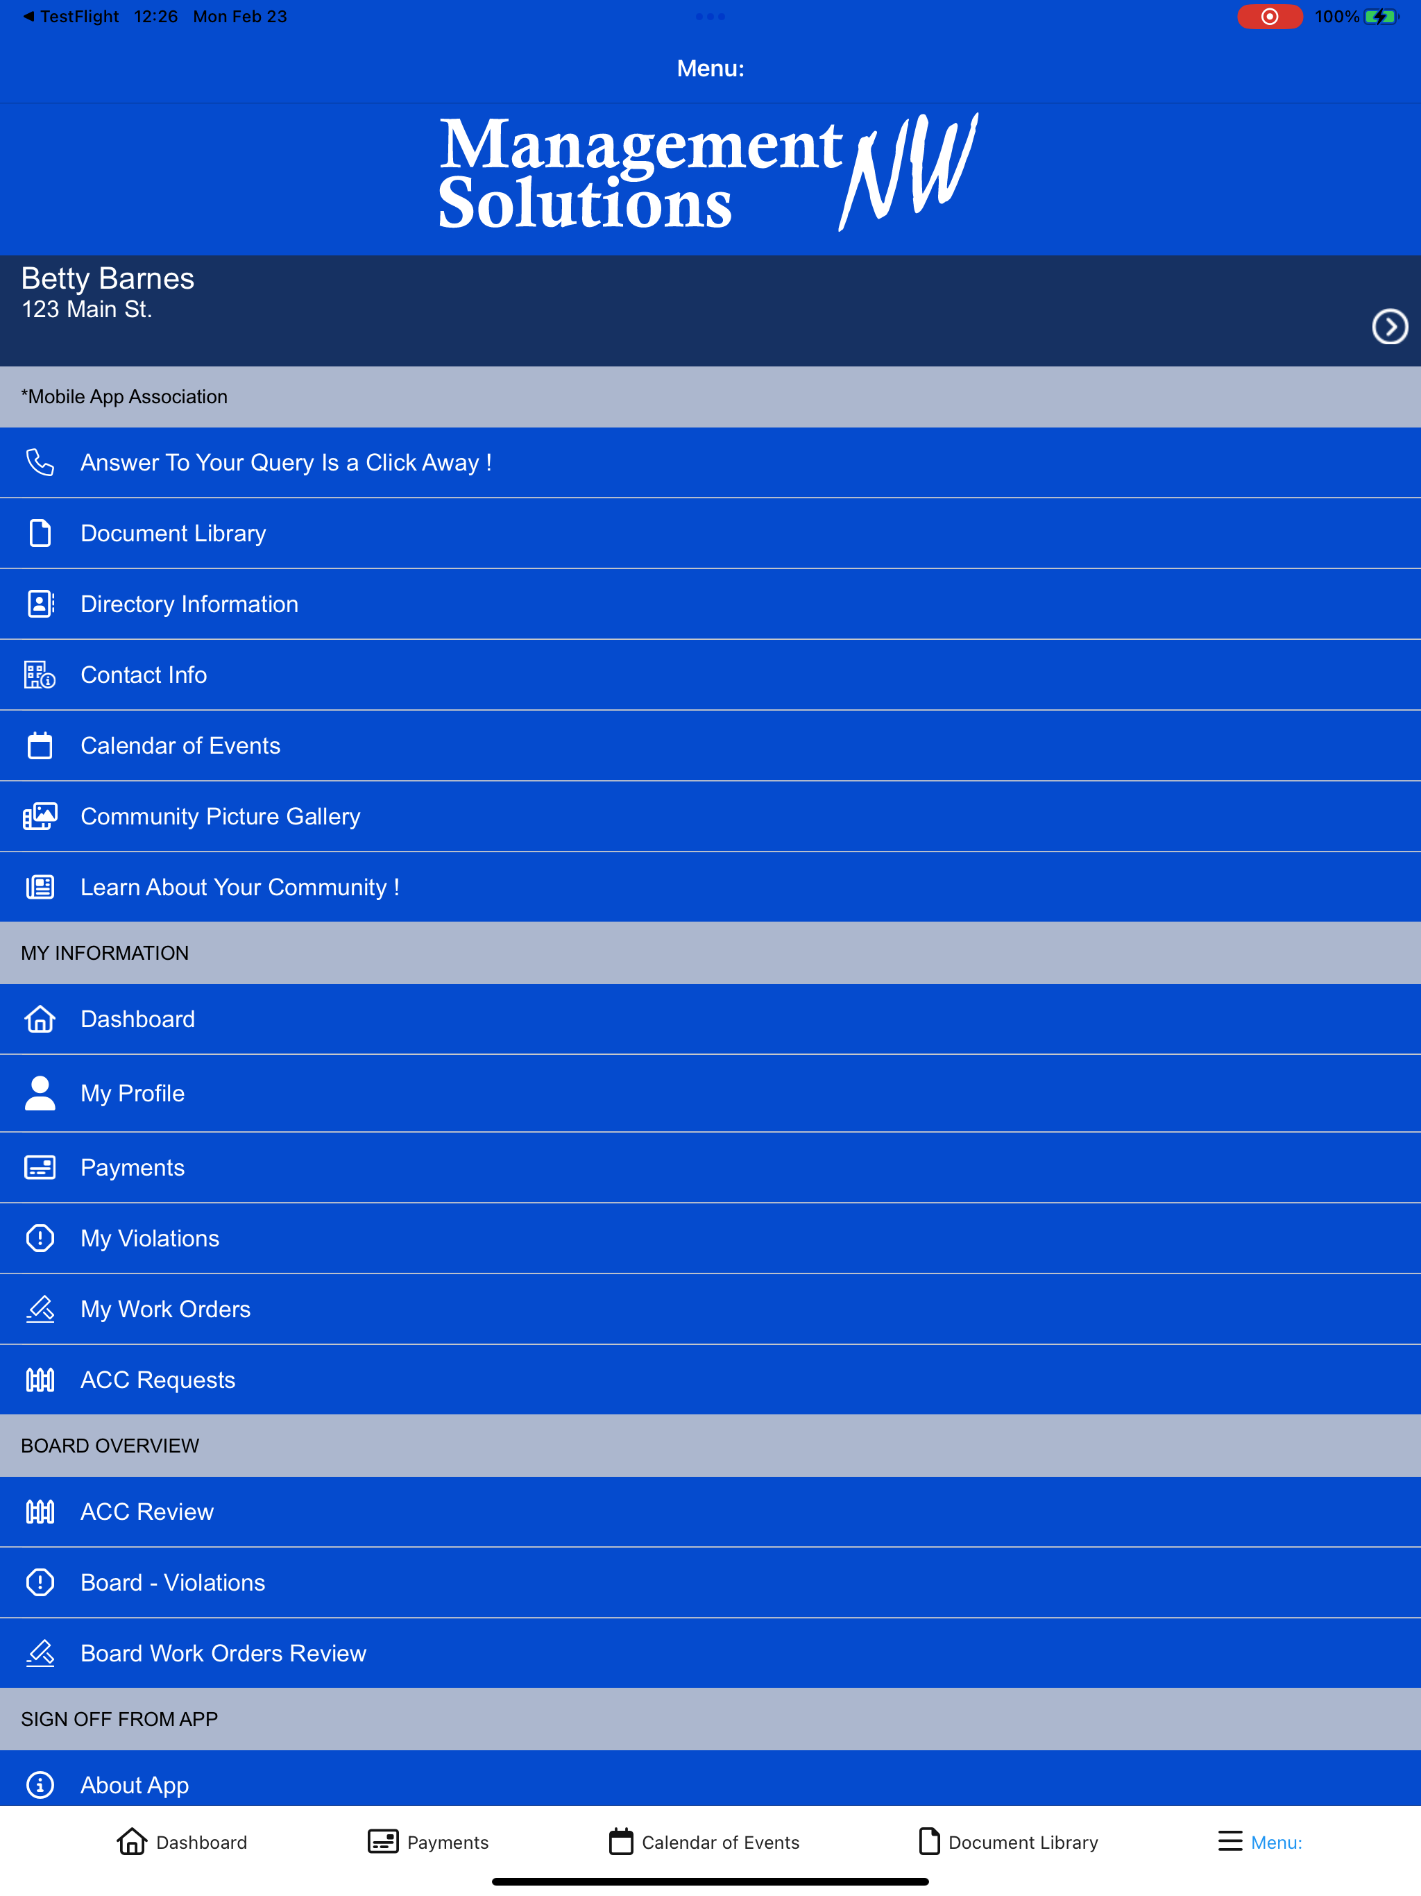Select the Menu: tab label in bottom bar
Image resolution: width=1421 pixels, height=1896 pixels.
(x=1276, y=1842)
